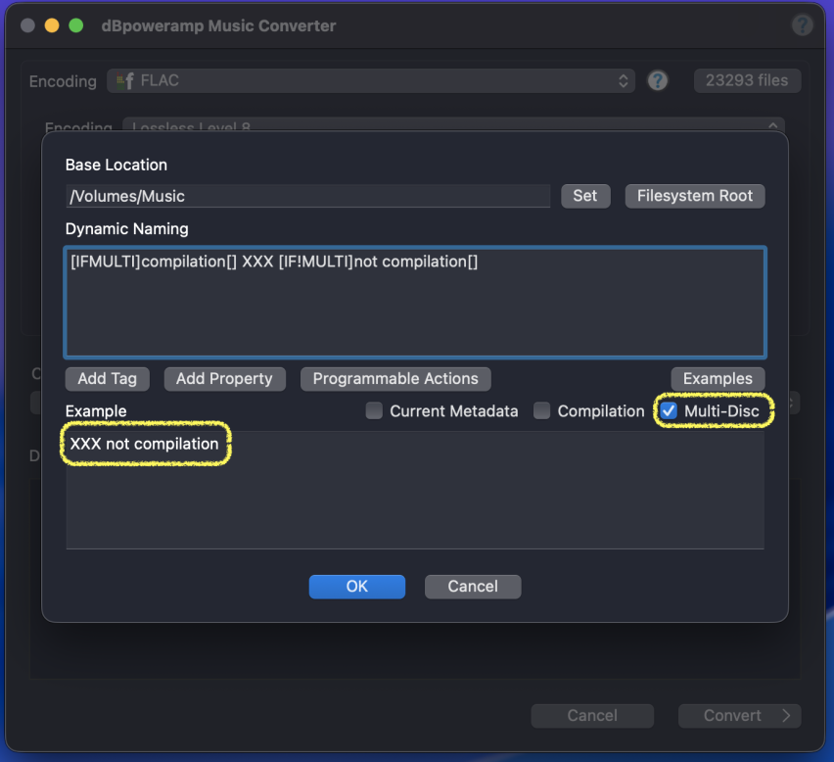Click the help icon in the title bar
Viewport: 834px width, 762px height.
pos(802,25)
